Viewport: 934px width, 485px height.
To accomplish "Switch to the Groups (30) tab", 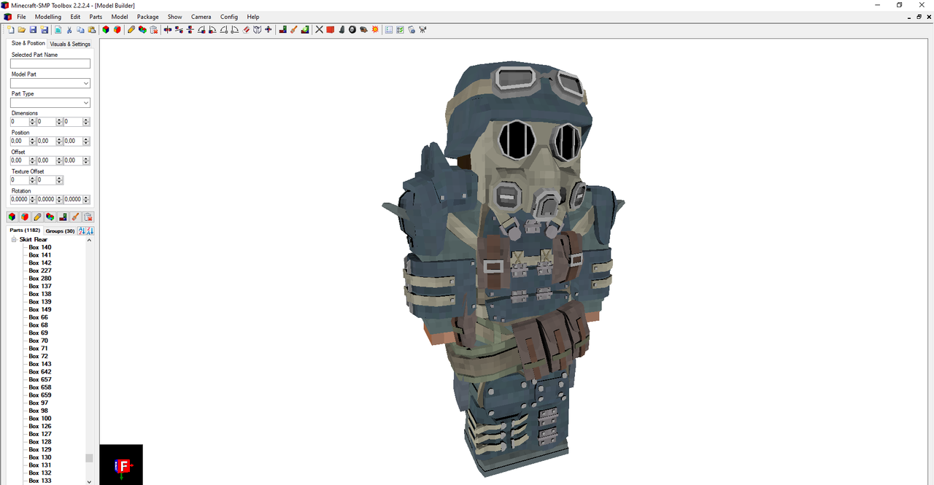I will tap(60, 231).
